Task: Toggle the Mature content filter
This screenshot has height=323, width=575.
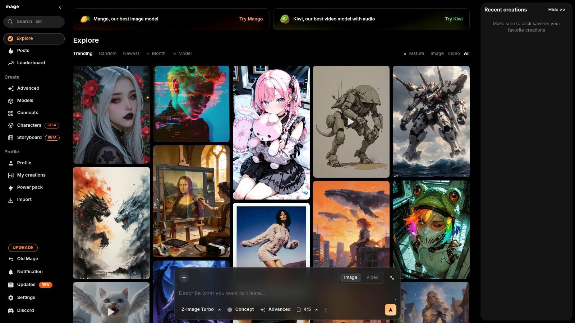Action: (414, 53)
